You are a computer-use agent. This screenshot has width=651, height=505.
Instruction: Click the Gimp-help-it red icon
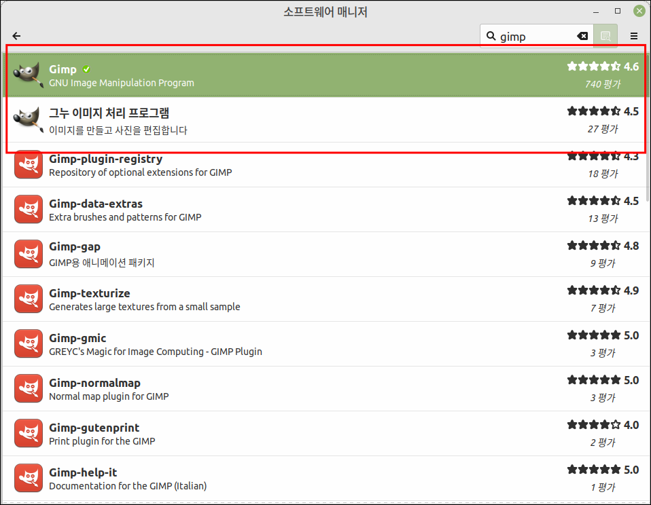(x=29, y=478)
